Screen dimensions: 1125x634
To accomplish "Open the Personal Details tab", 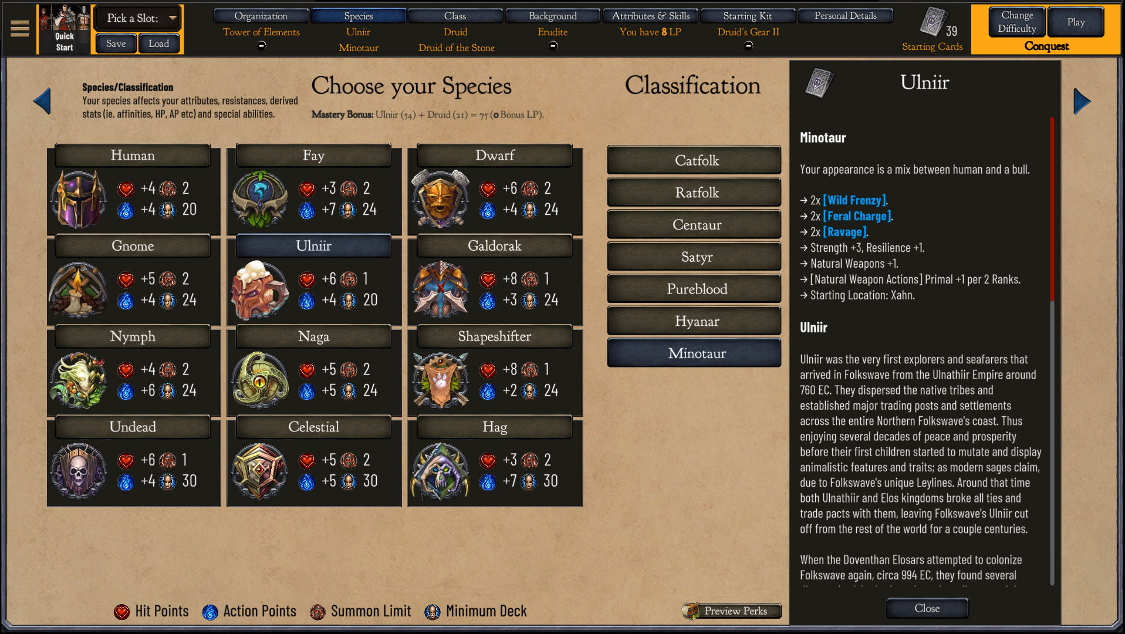I will coord(845,16).
